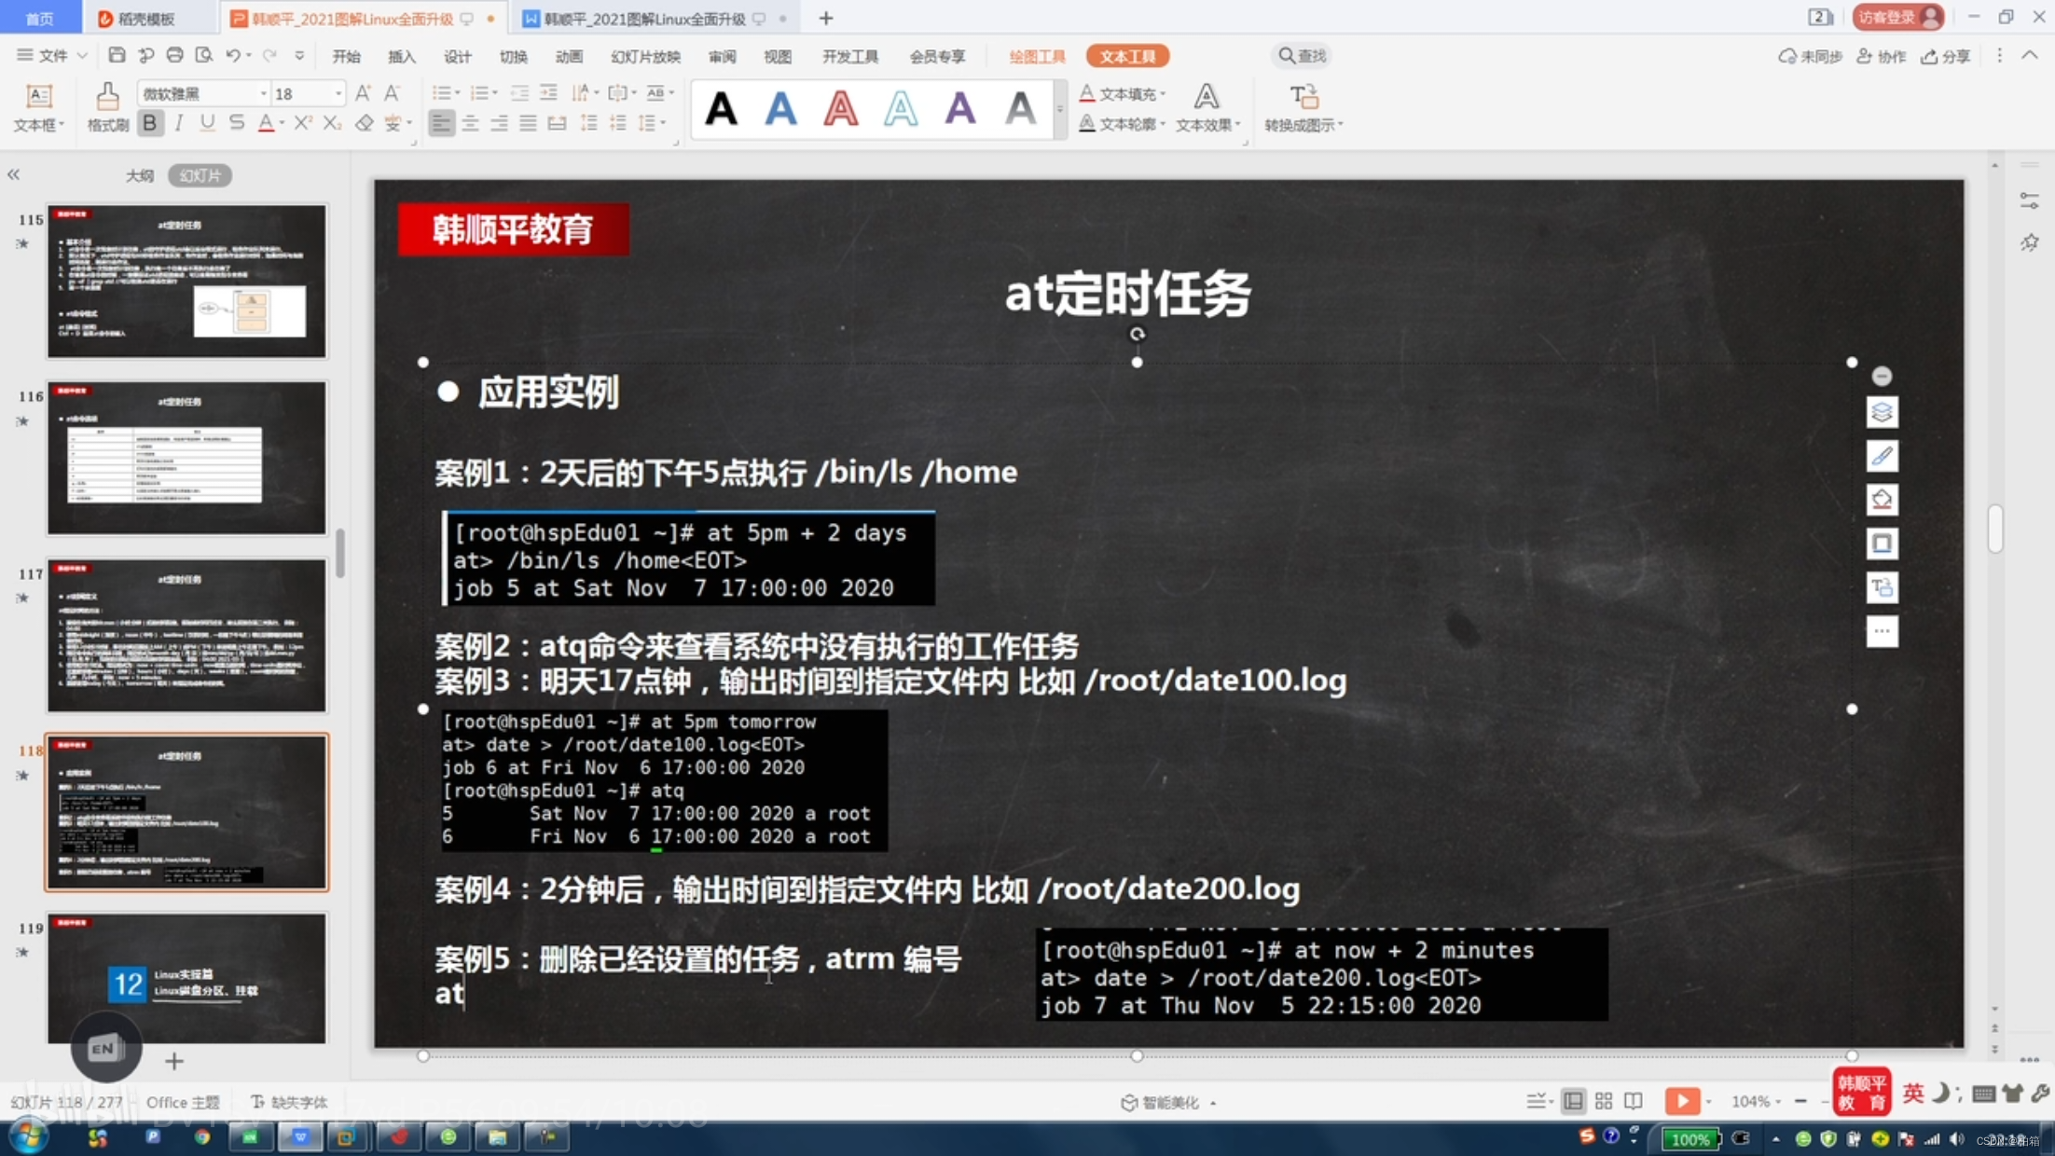Click slide 119 thumbnail in panel
Image resolution: width=2055 pixels, height=1156 pixels.
coord(185,974)
